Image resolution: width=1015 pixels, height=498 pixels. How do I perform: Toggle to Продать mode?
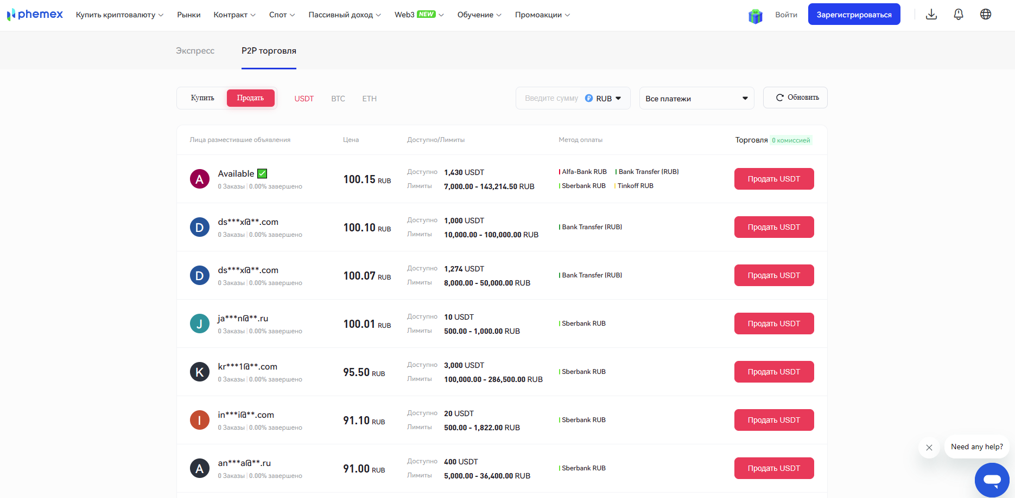pos(250,98)
